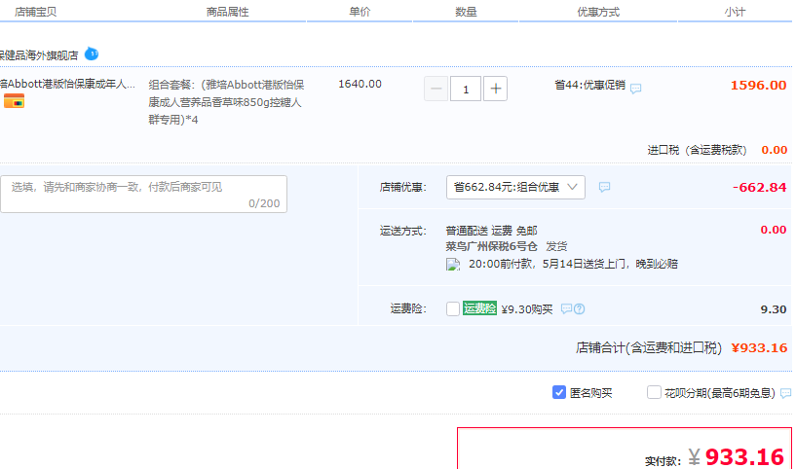Click the store discount amount -662.84
Image resolution: width=796 pixels, height=469 pixels.
[759, 187]
